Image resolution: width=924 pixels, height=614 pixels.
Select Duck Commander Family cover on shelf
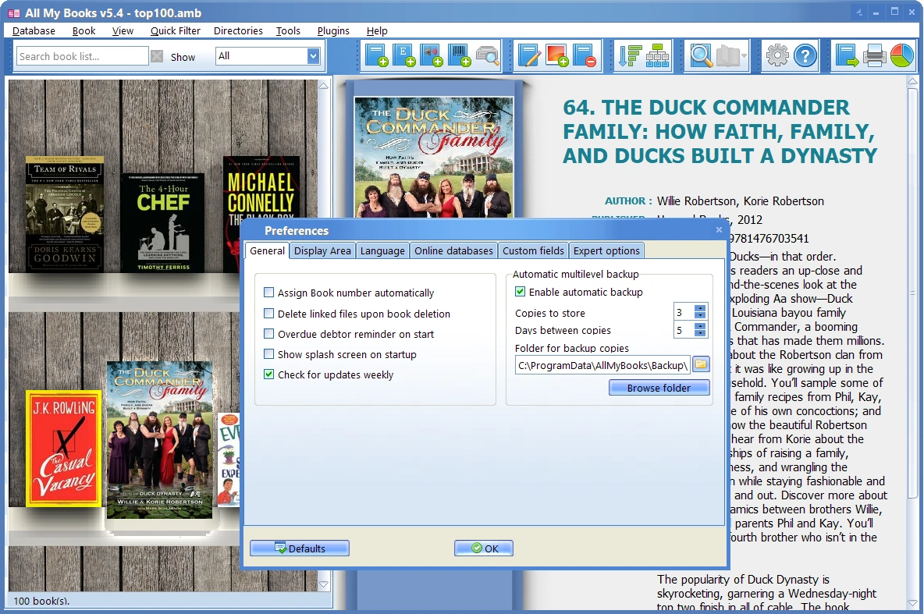click(159, 439)
